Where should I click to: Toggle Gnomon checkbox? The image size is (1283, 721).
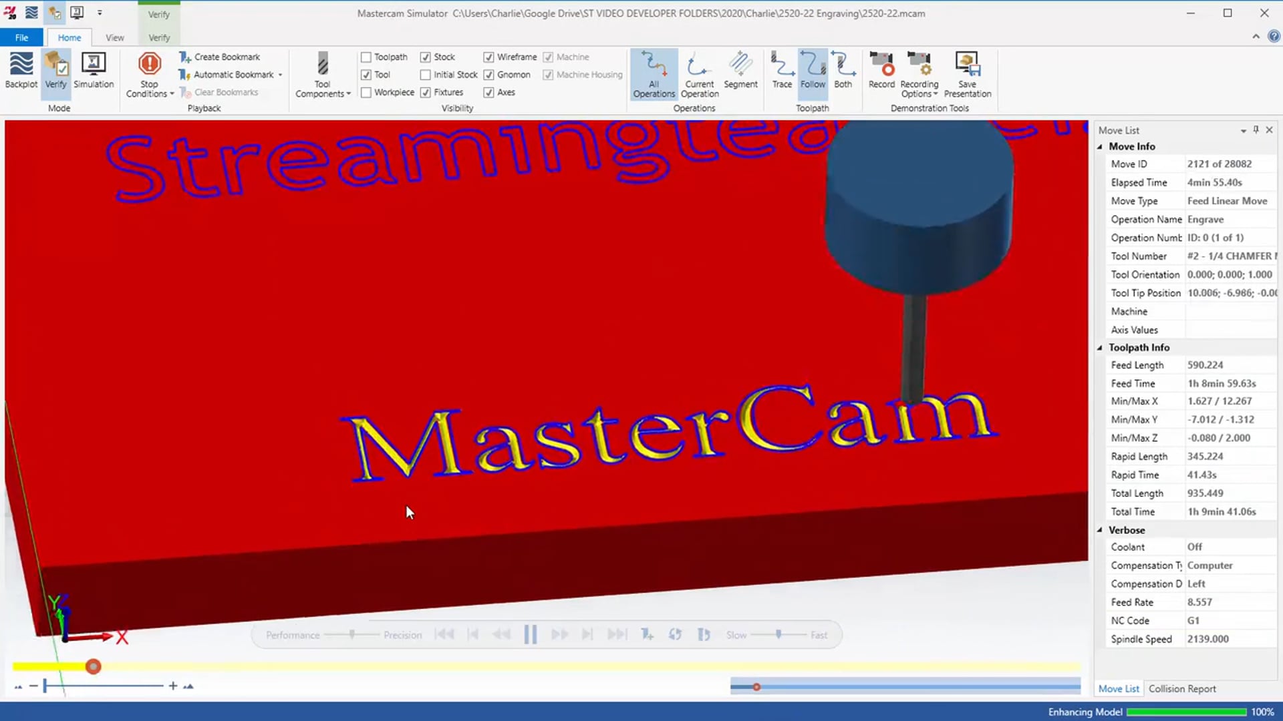(x=489, y=75)
